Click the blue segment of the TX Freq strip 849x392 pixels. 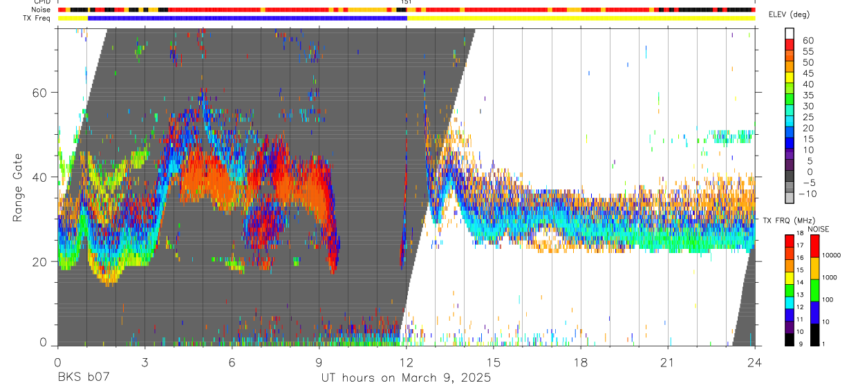[x=248, y=18]
